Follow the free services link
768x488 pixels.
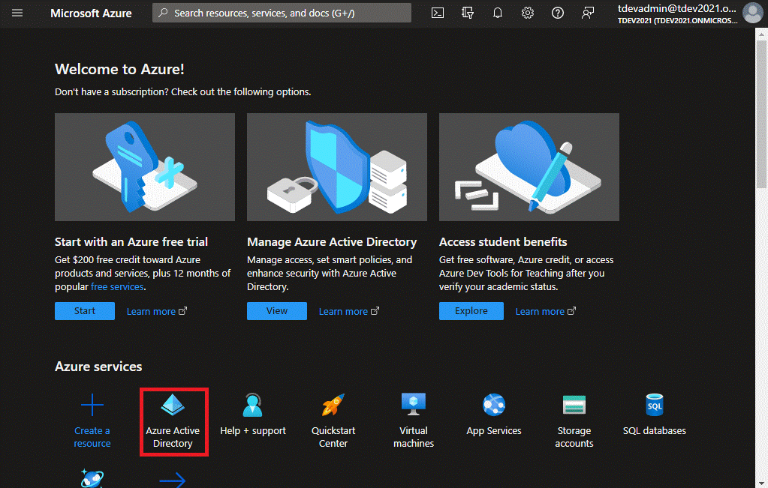coord(117,286)
